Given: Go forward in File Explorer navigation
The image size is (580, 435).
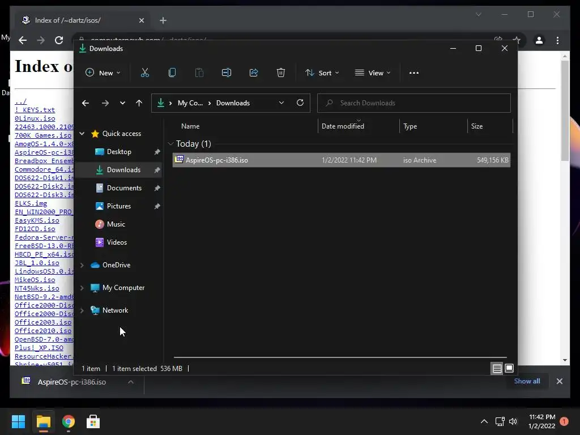Looking at the screenshot, I should tap(105, 103).
